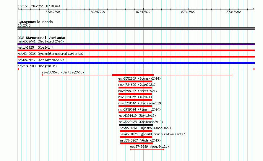
Task: Open nsv4531870 (gnomADStructuralVariants) label
Action: 152,134
